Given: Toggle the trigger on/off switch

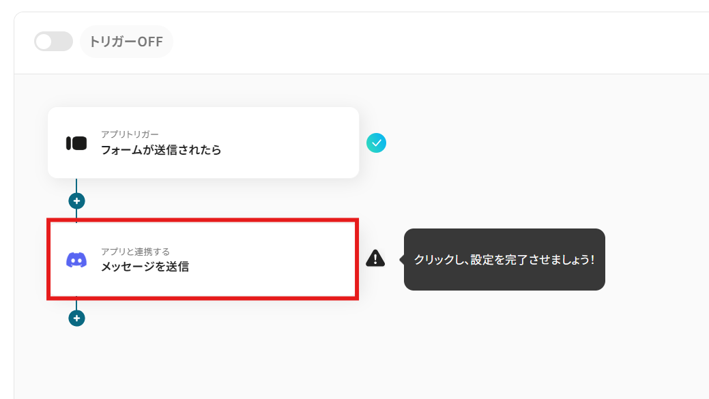Looking at the screenshot, I should coord(53,42).
